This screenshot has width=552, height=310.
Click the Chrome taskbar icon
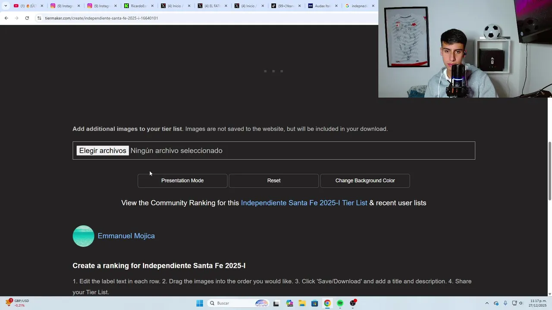click(327, 303)
